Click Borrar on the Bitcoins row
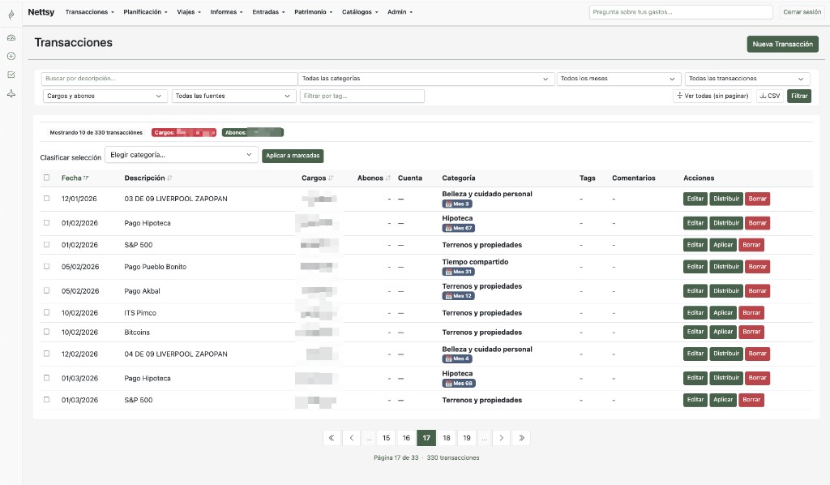 click(751, 332)
